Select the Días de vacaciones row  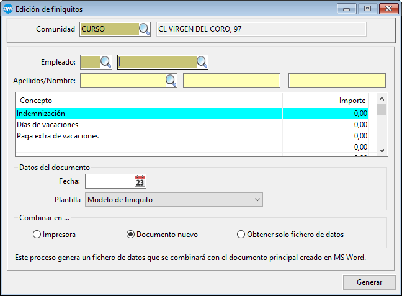[x=149, y=125]
